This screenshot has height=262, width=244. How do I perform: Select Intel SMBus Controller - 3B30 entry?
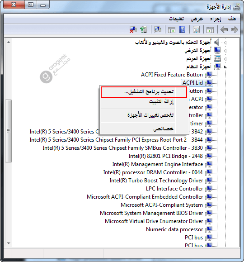click(x=122, y=148)
